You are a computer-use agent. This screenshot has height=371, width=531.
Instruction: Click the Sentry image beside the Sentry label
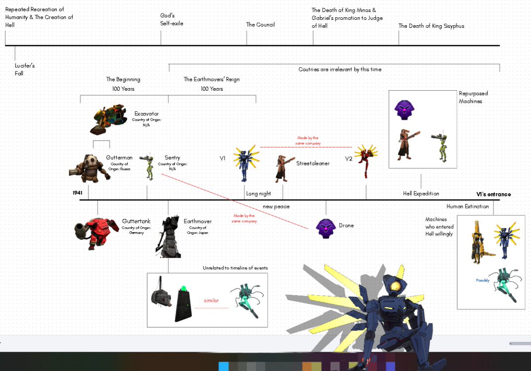[x=147, y=167]
